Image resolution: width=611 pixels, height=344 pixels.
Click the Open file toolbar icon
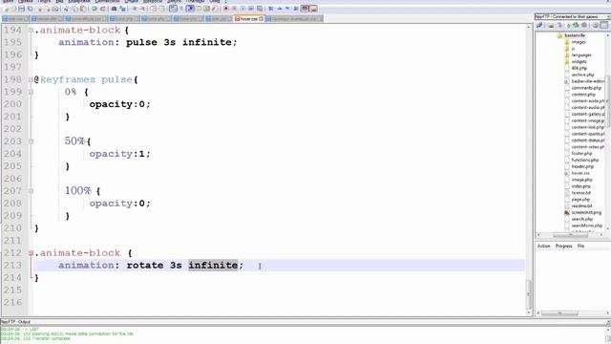[x=13, y=9]
